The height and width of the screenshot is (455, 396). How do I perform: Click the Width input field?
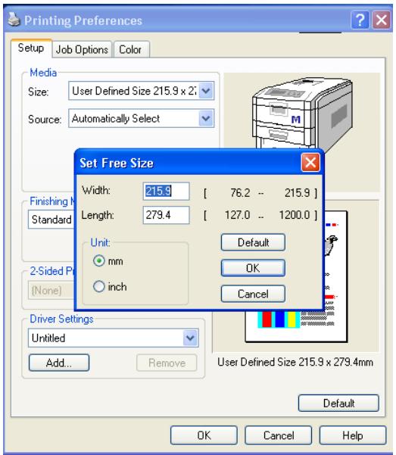click(x=166, y=191)
